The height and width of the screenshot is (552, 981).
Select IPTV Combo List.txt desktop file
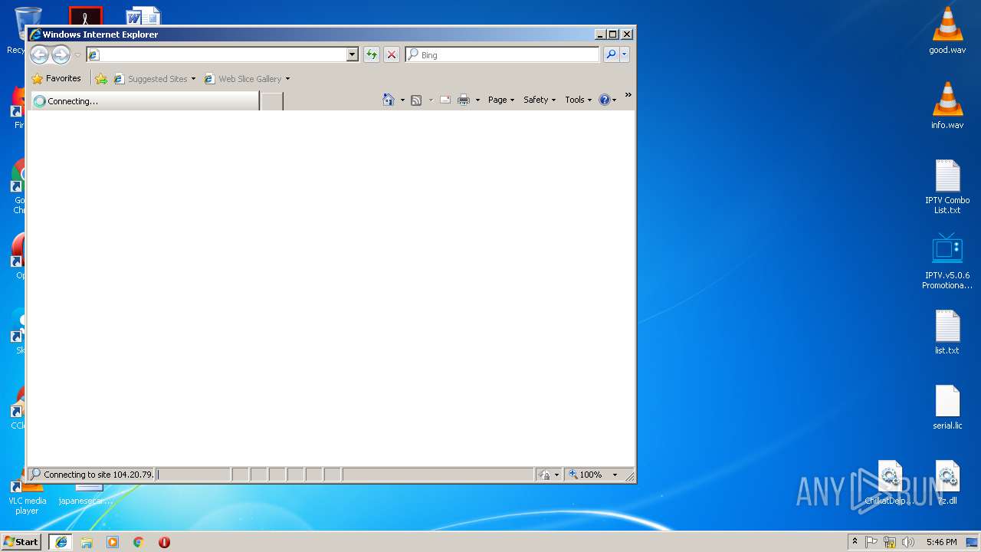click(x=947, y=187)
